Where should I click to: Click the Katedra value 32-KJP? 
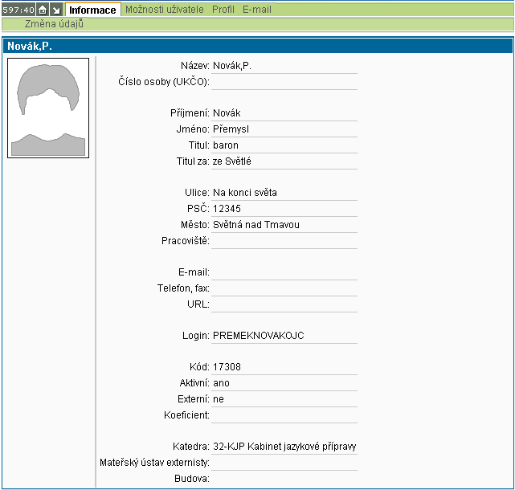[x=284, y=446]
